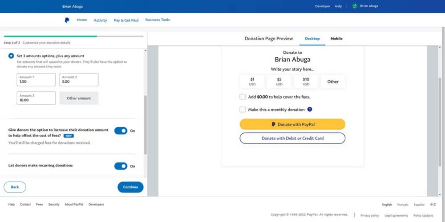
Task: Click the PayPal logo icon
Action: 67,20
